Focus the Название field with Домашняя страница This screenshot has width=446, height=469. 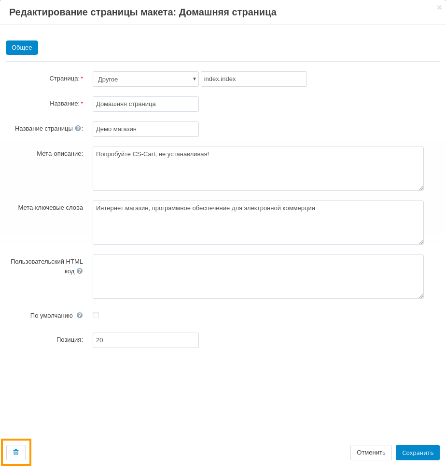click(145, 104)
